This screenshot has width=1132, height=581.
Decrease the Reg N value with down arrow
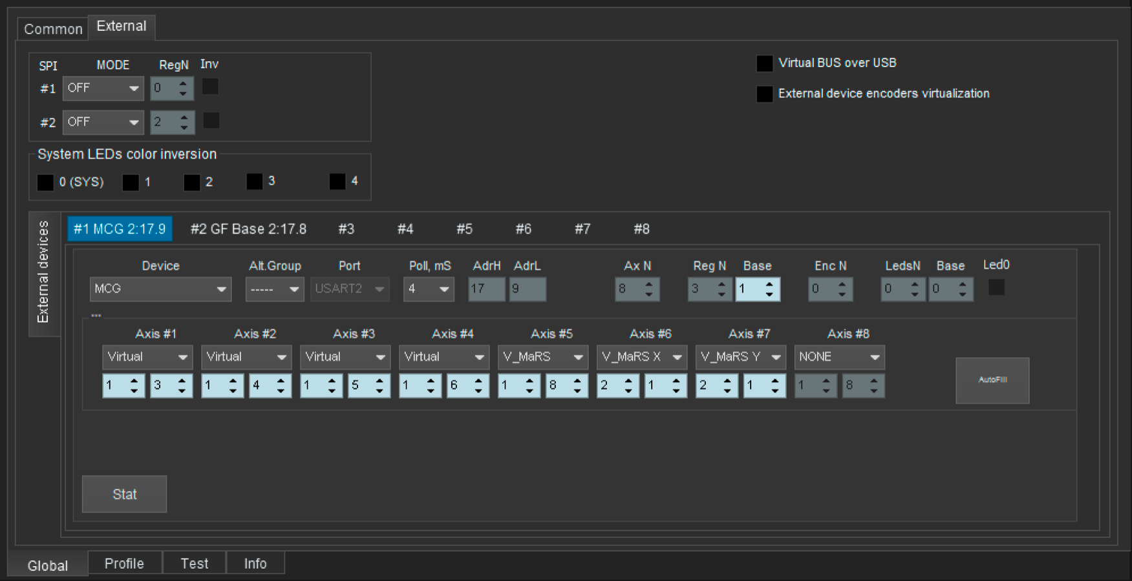pyautogui.click(x=721, y=294)
